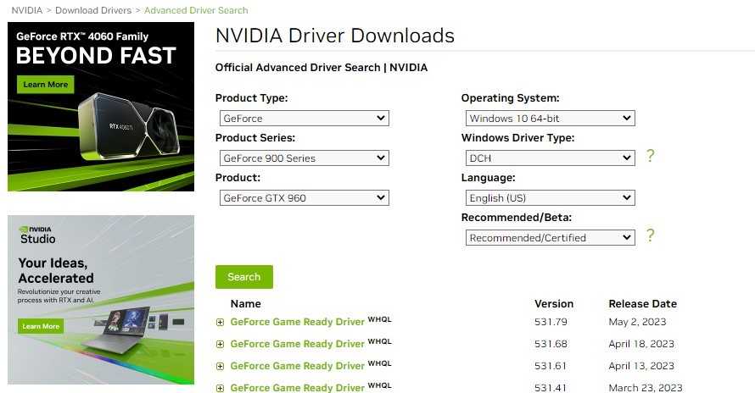Click the May 2, 2023 release date
This screenshot has width=755, height=393.
[637, 322]
